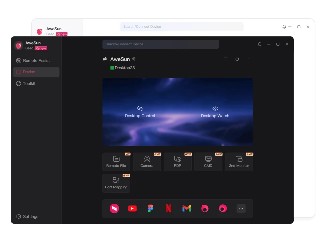Close the light AweSun window behind
320x237 pixels.
point(308,27)
